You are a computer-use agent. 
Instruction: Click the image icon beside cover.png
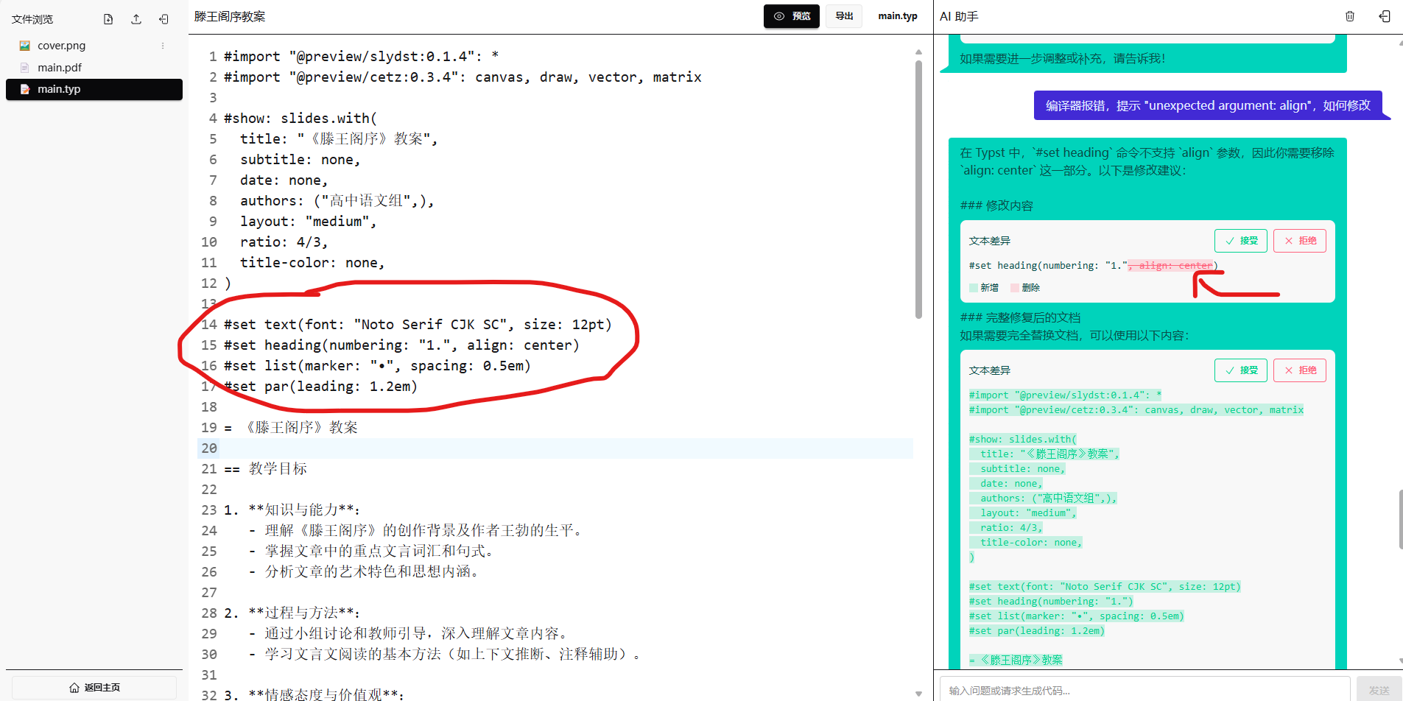tap(24, 45)
